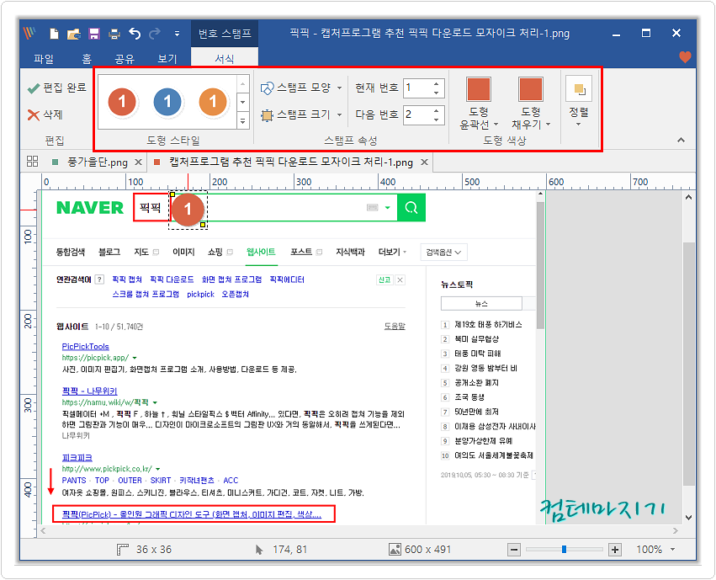Collapse the ribbon with the chevron
716x580 pixels.
coord(681,141)
